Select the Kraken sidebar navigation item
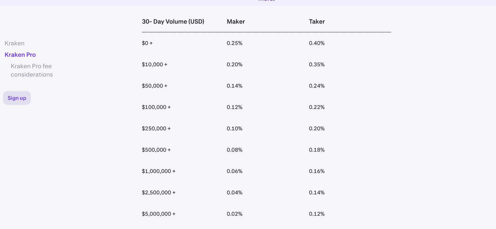Image resolution: width=496 pixels, height=229 pixels. [14, 43]
